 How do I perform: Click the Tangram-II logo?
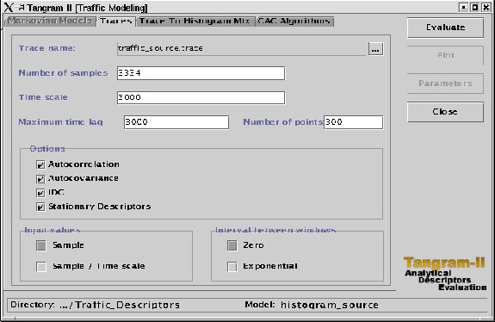(444, 274)
